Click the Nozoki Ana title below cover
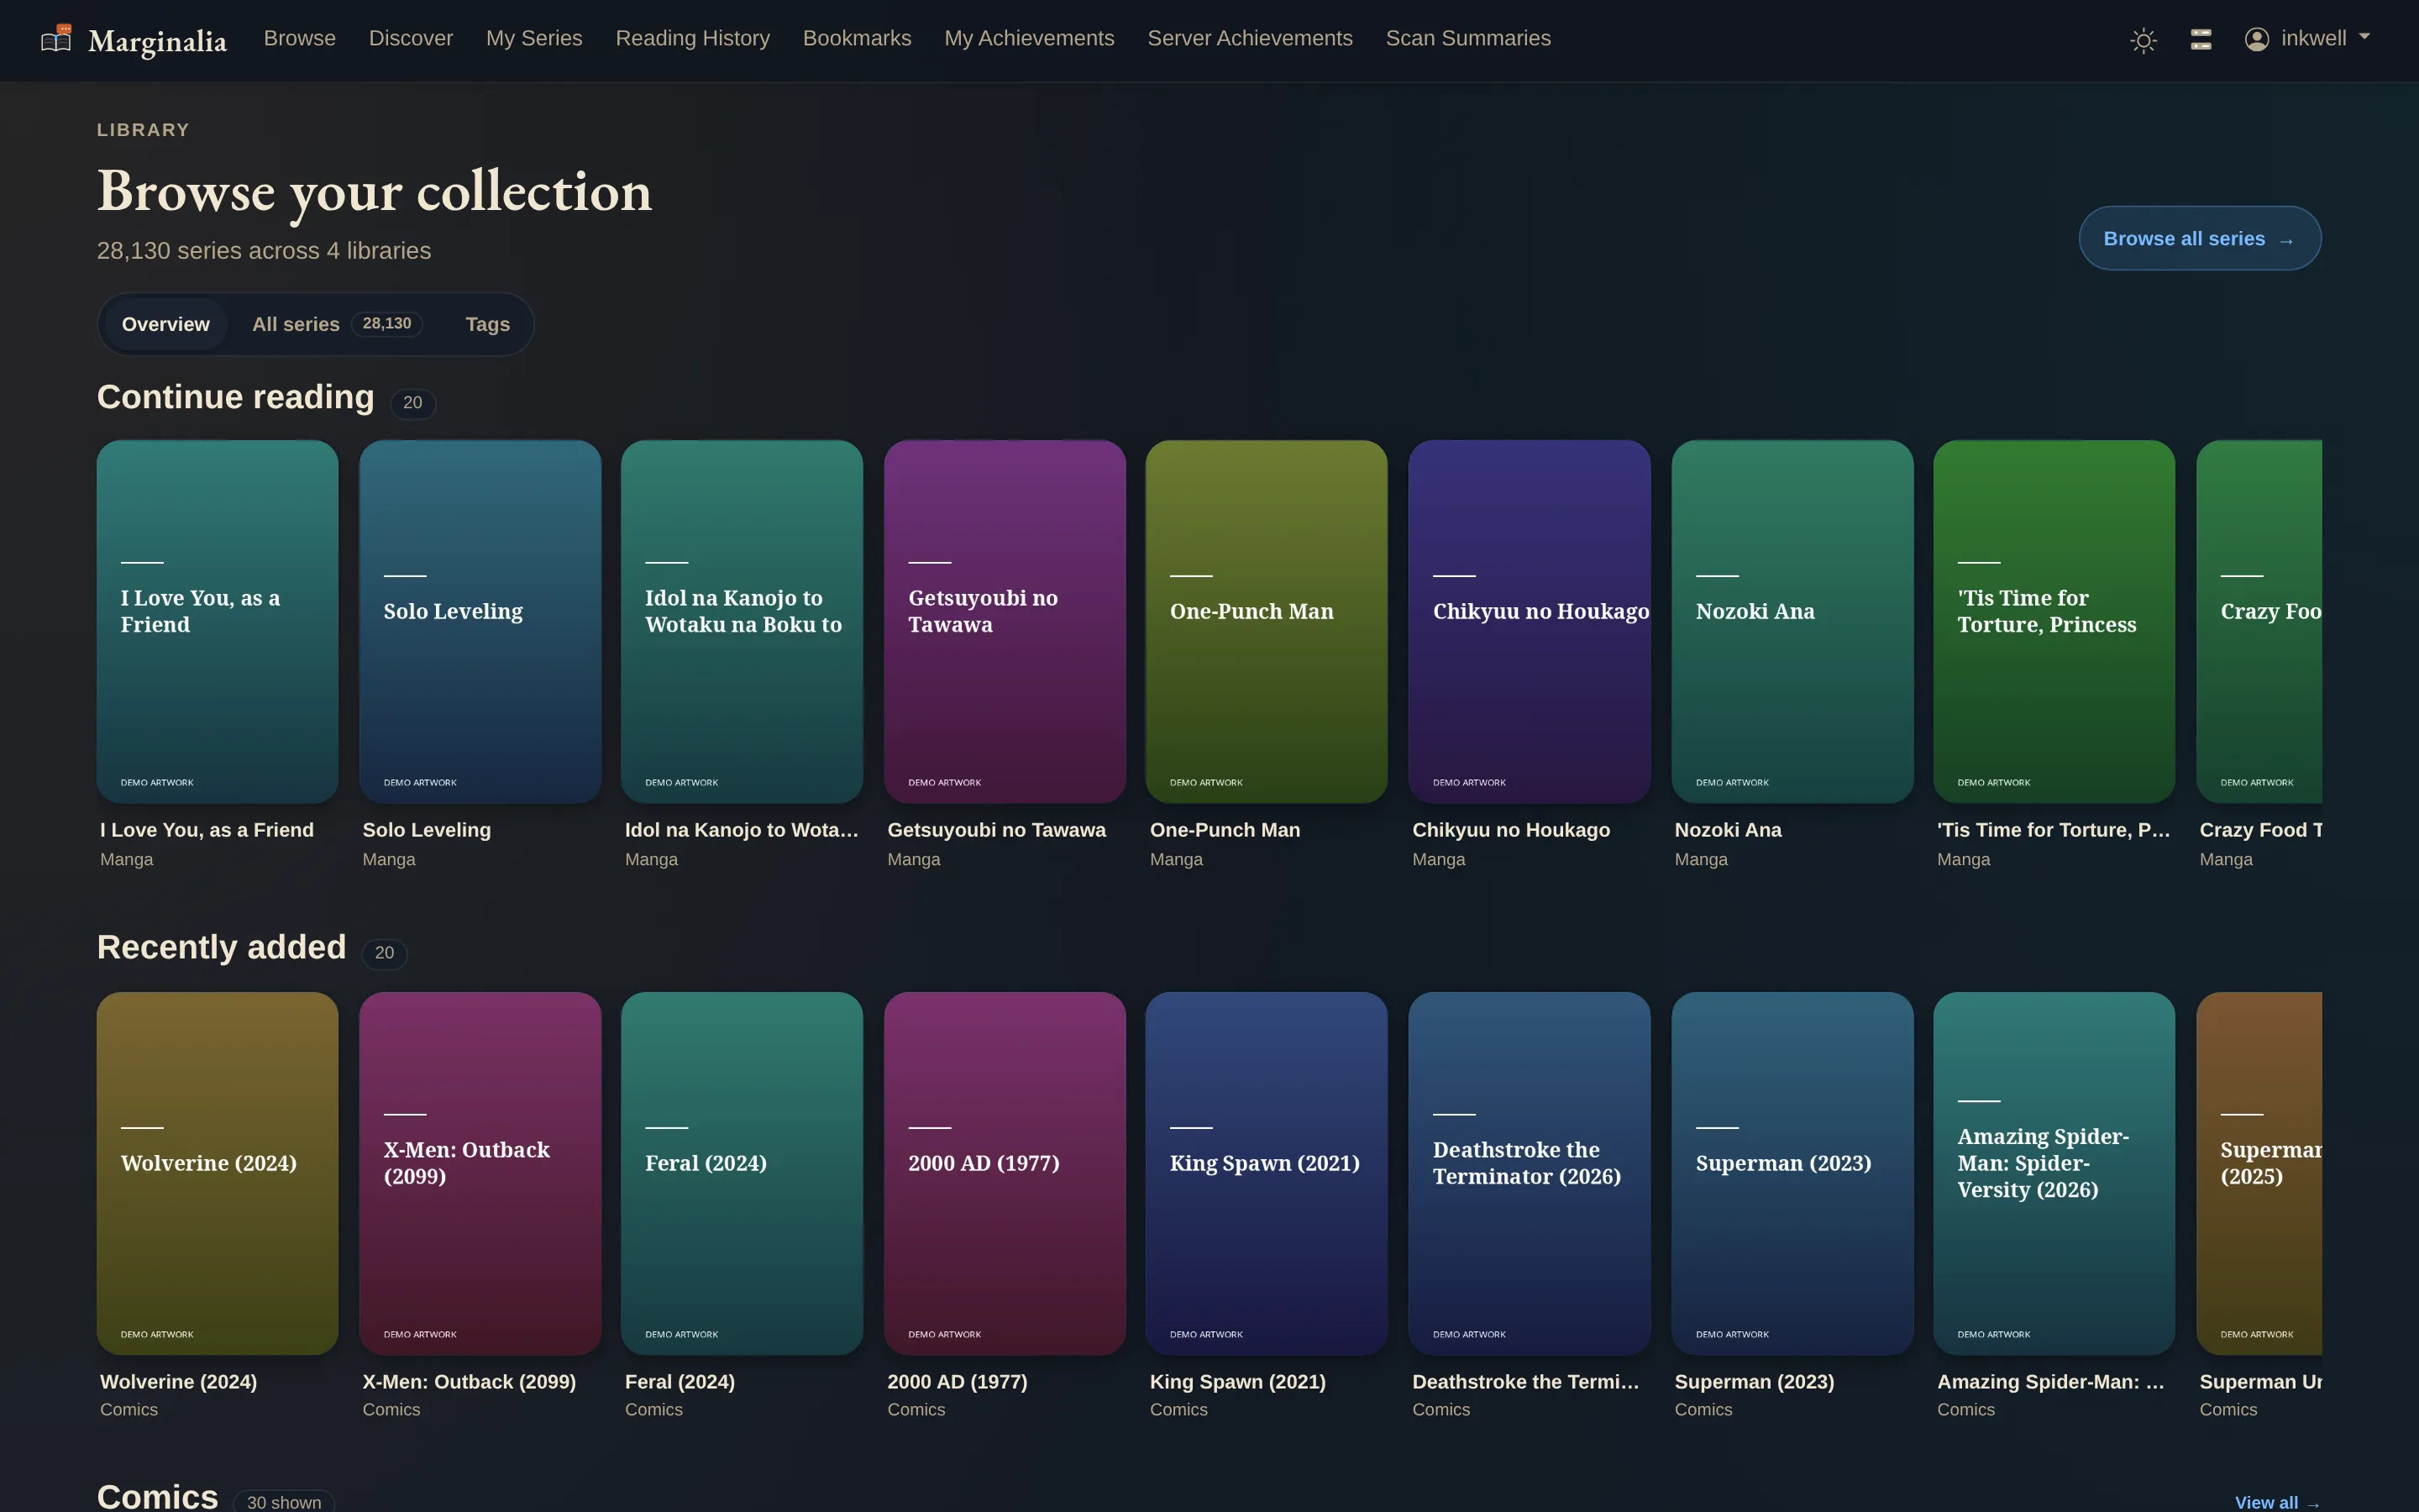2419x1512 pixels. 1729,830
